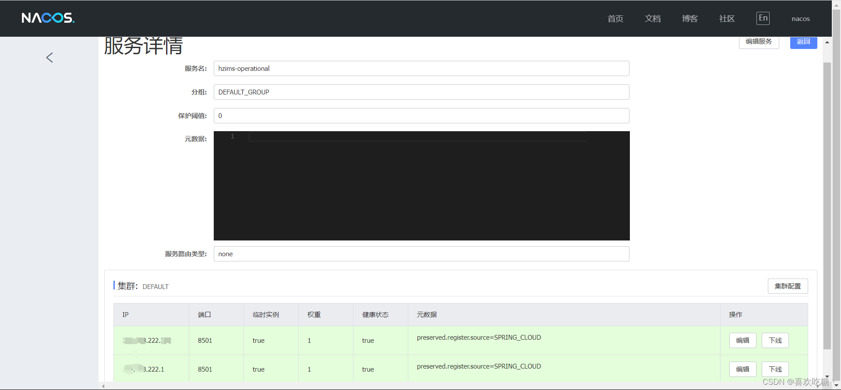Open the 博客 menu item
This screenshot has width=841, height=390.
click(690, 18)
